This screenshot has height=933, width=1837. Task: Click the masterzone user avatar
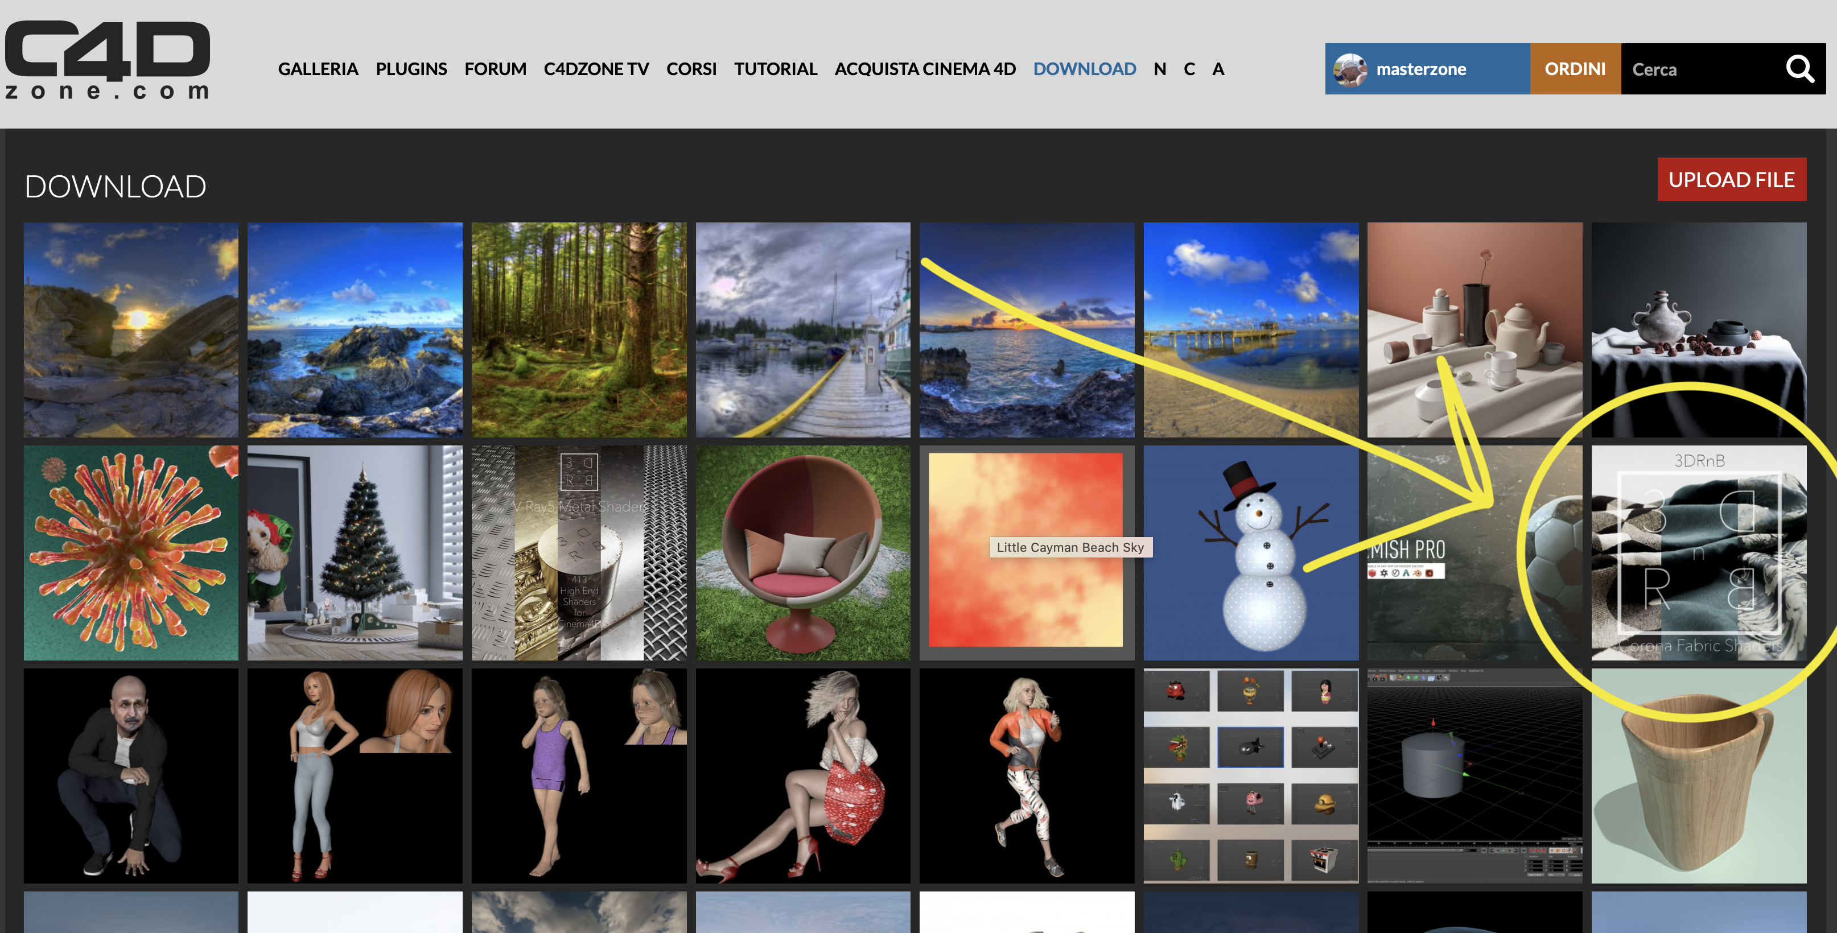[x=1350, y=69]
